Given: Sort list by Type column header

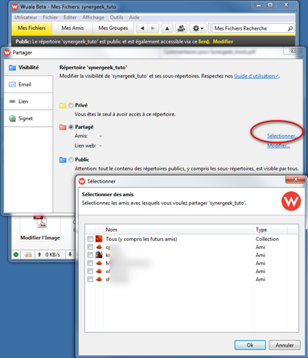Looking at the screenshot, I should tap(271, 230).
